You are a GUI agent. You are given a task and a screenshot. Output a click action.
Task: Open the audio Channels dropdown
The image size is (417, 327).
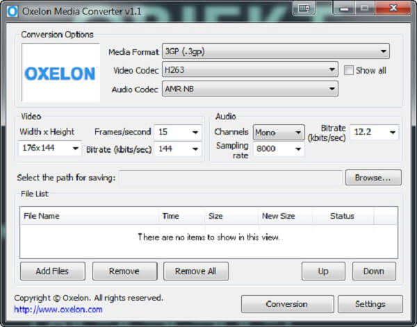(x=279, y=132)
